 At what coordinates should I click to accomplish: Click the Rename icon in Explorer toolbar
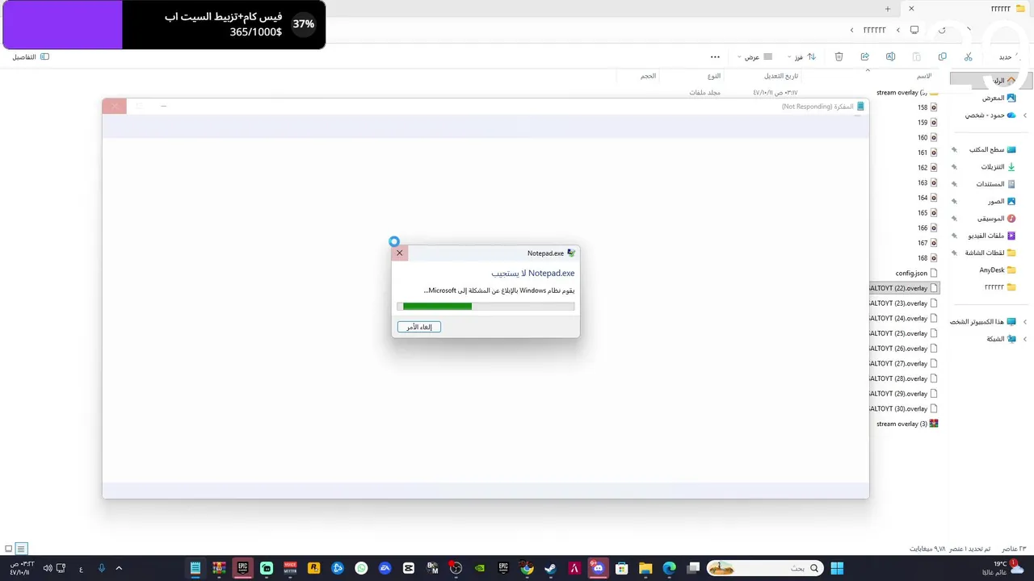tap(890, 56)
